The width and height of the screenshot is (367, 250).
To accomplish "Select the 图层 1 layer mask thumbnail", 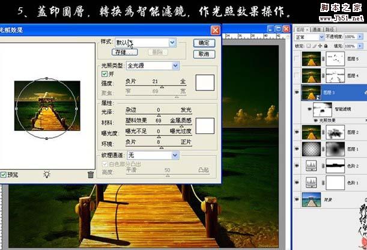I will [x=335, y=149].
